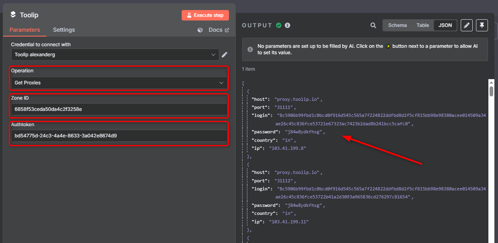This screenshot has height=243, width=498.
Task: Click the Toolip node logo icon
Action: click(13, 15)
